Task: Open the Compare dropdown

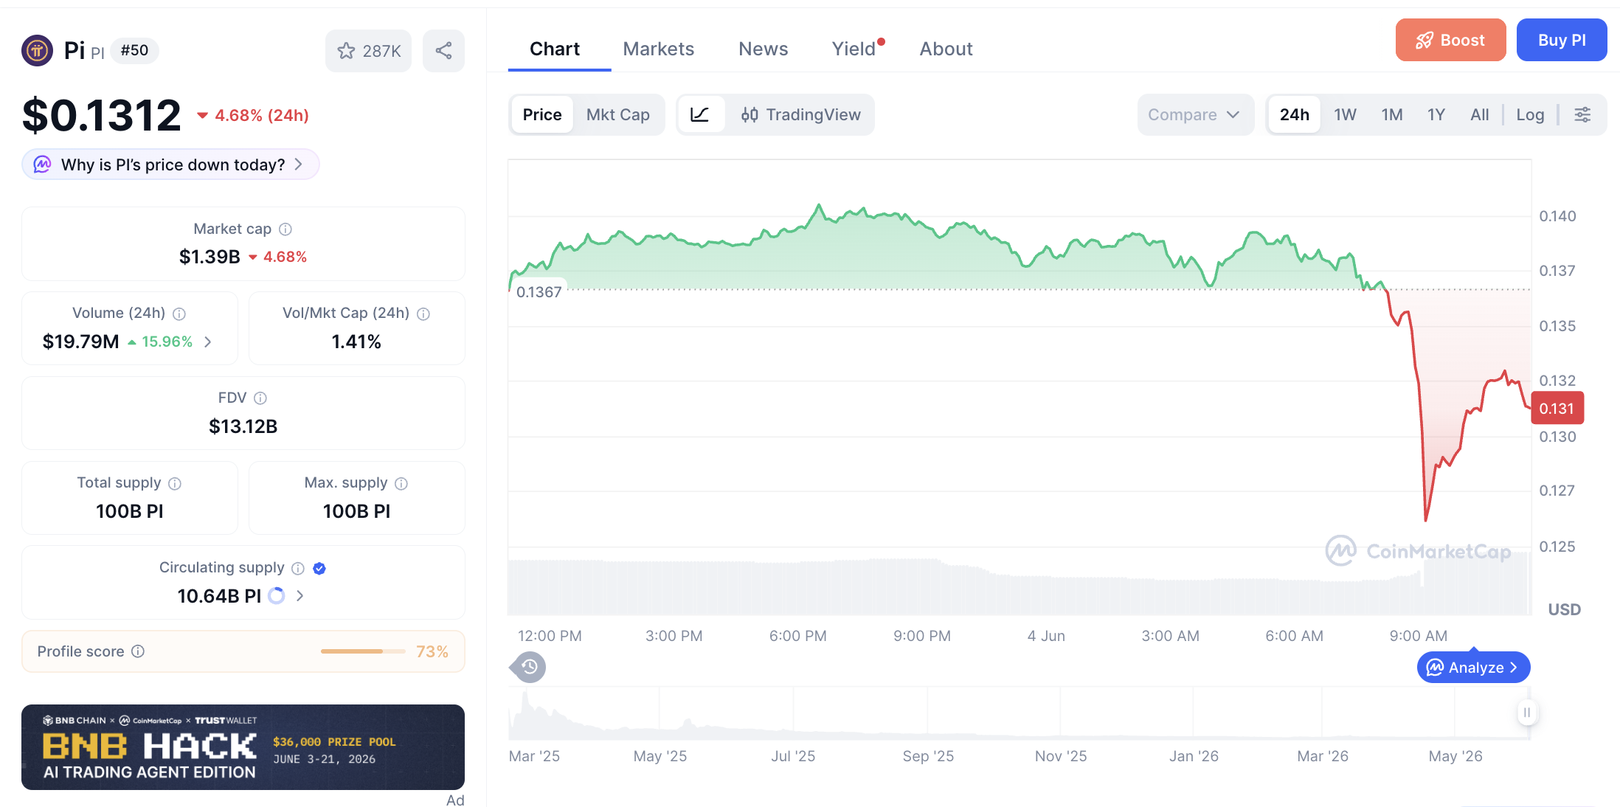Action: [1195, 114]
